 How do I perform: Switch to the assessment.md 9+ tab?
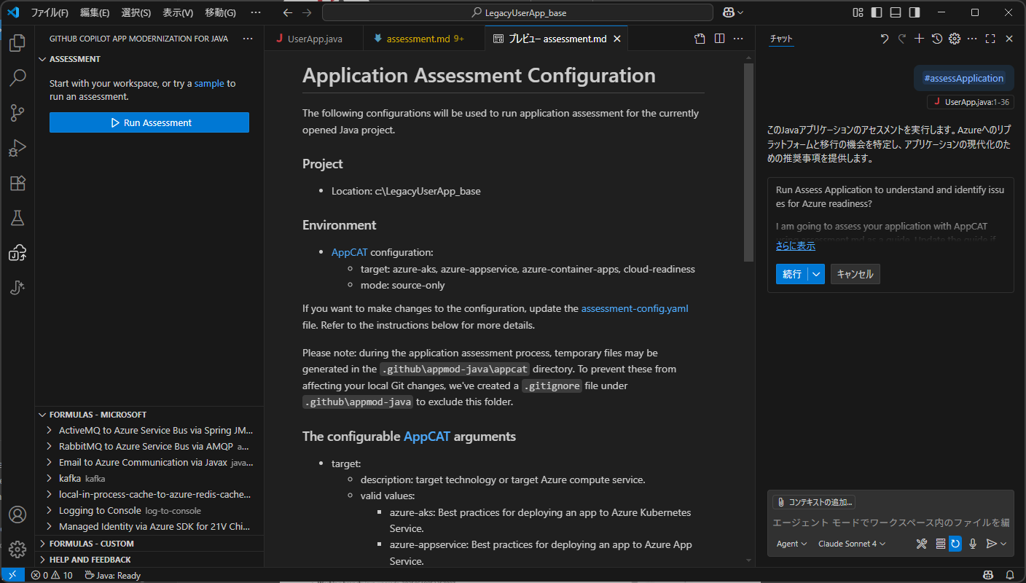423,39
